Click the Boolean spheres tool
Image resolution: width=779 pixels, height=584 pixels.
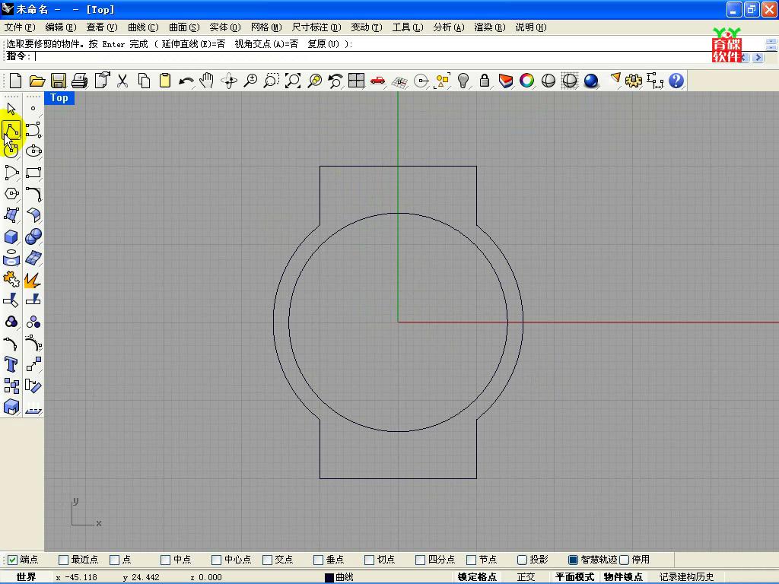33,236
